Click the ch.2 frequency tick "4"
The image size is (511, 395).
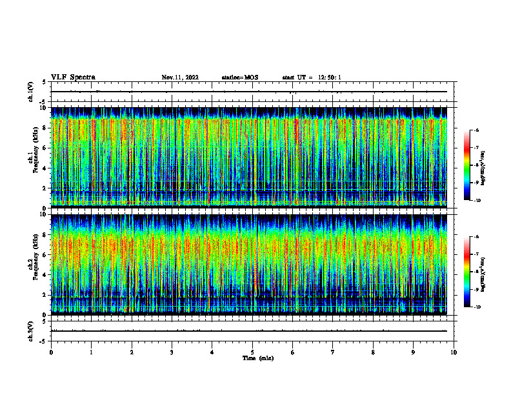(x=45, y=275)
